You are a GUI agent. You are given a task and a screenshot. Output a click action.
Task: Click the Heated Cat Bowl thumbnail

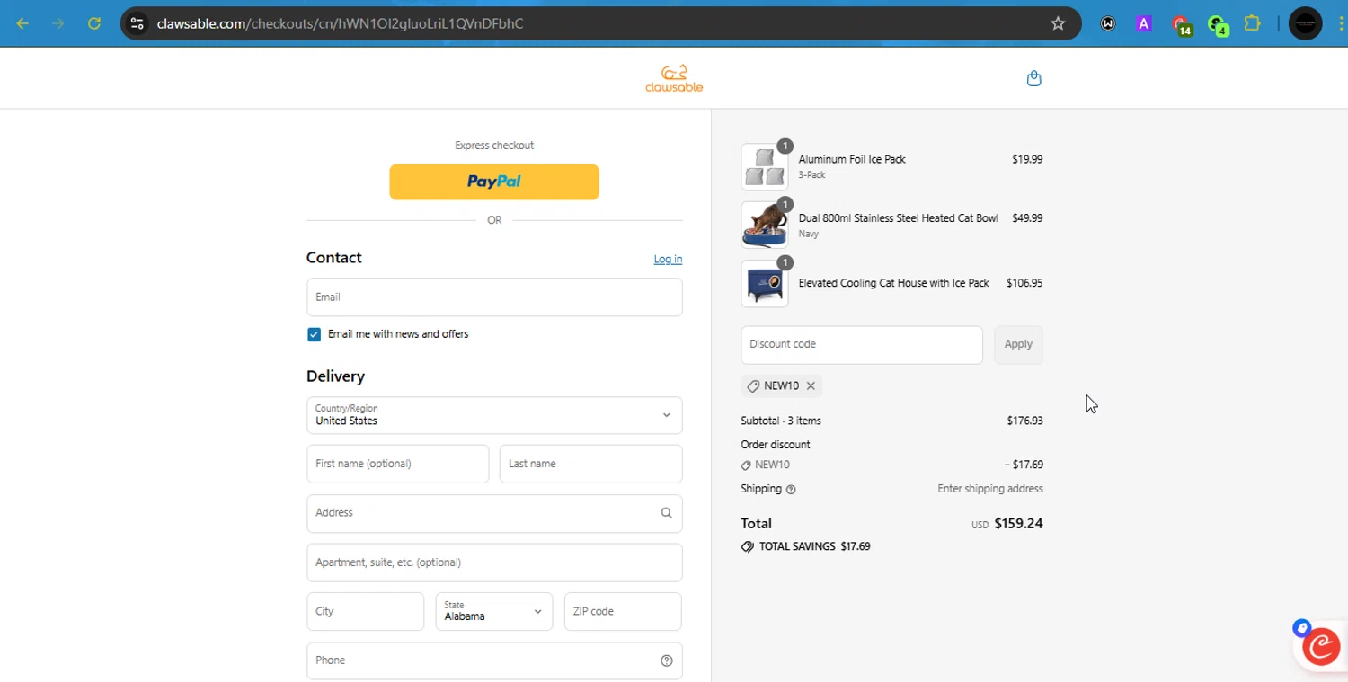click(x=765, y=225)
